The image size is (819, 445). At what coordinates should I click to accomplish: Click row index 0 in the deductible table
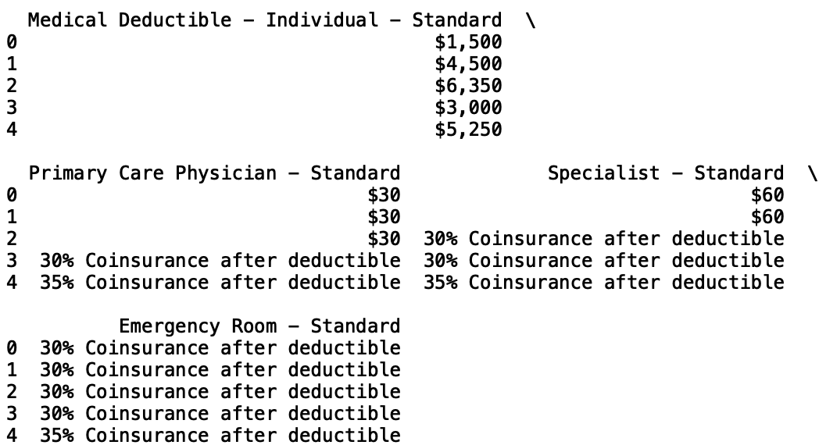[x=12, y=42]
